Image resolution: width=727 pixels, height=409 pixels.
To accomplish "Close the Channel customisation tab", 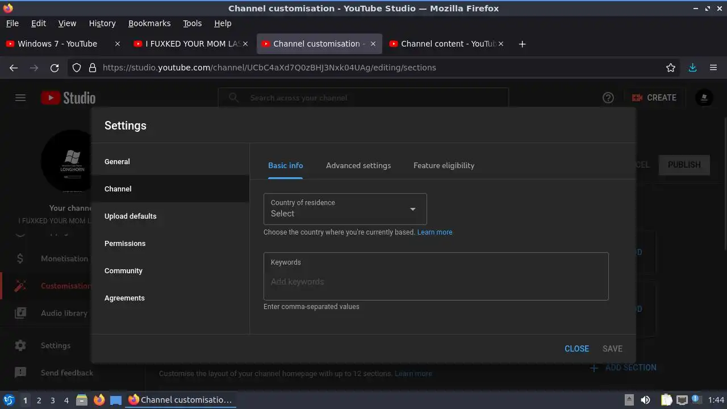I will [373, 44].
